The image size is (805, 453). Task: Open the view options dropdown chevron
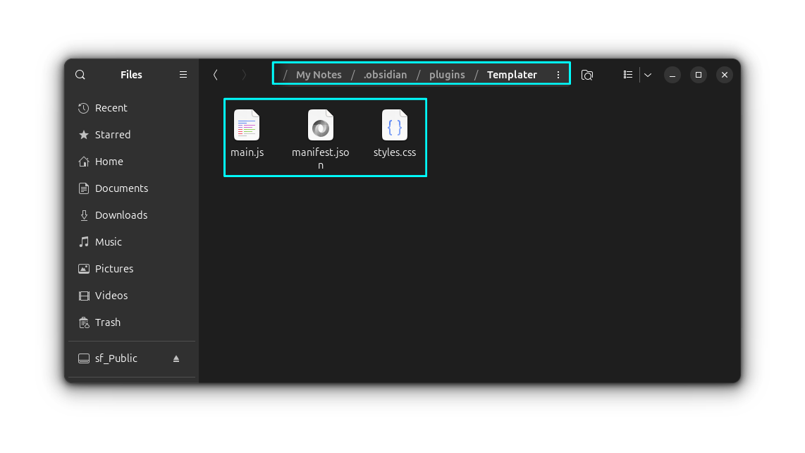(x=647, y=74)
